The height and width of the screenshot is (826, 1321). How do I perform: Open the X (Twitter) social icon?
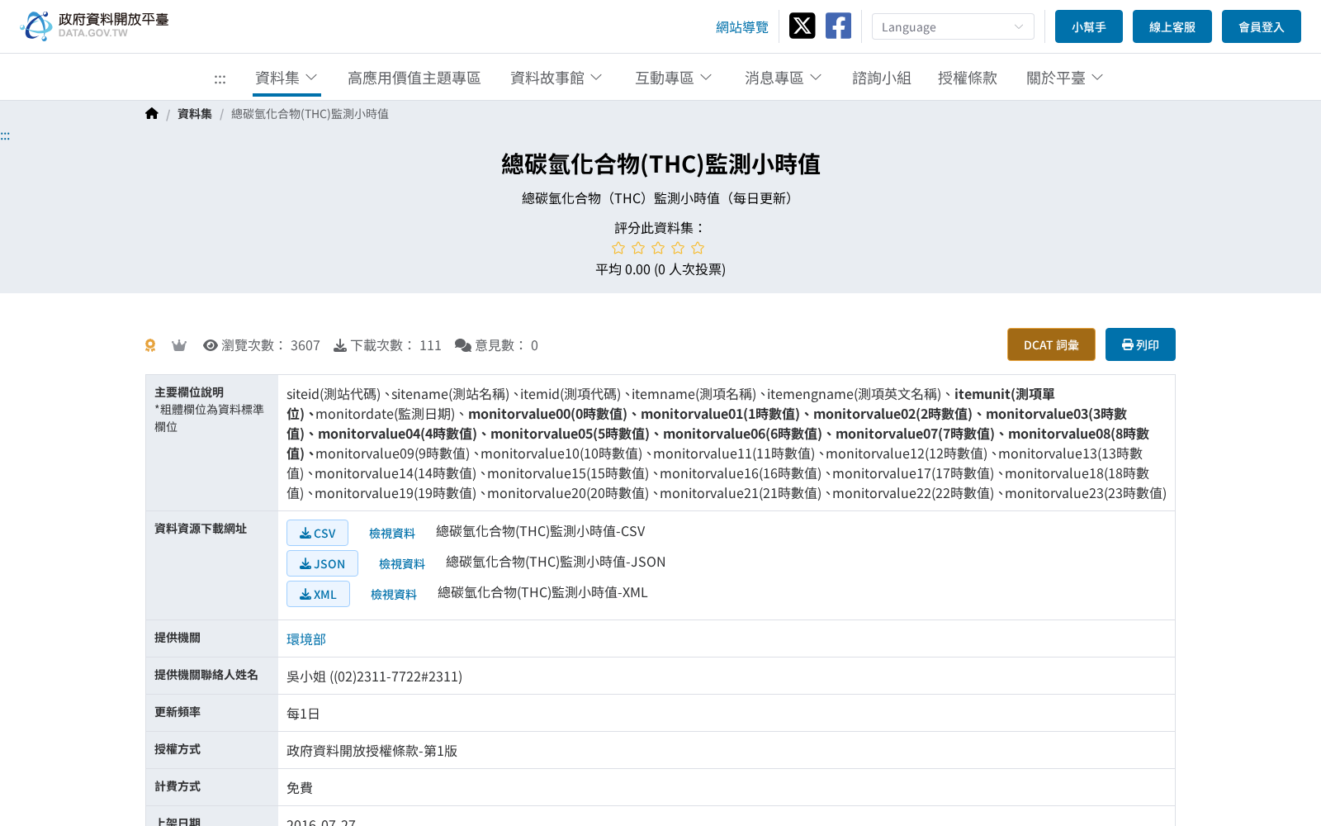point(802,26)
